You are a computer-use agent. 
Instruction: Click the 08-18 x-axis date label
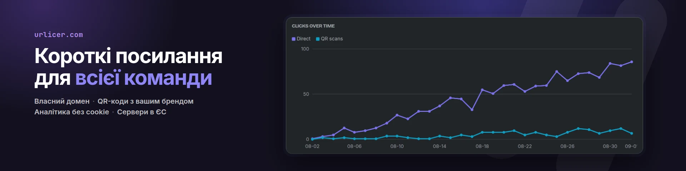[x=482, y=146]
